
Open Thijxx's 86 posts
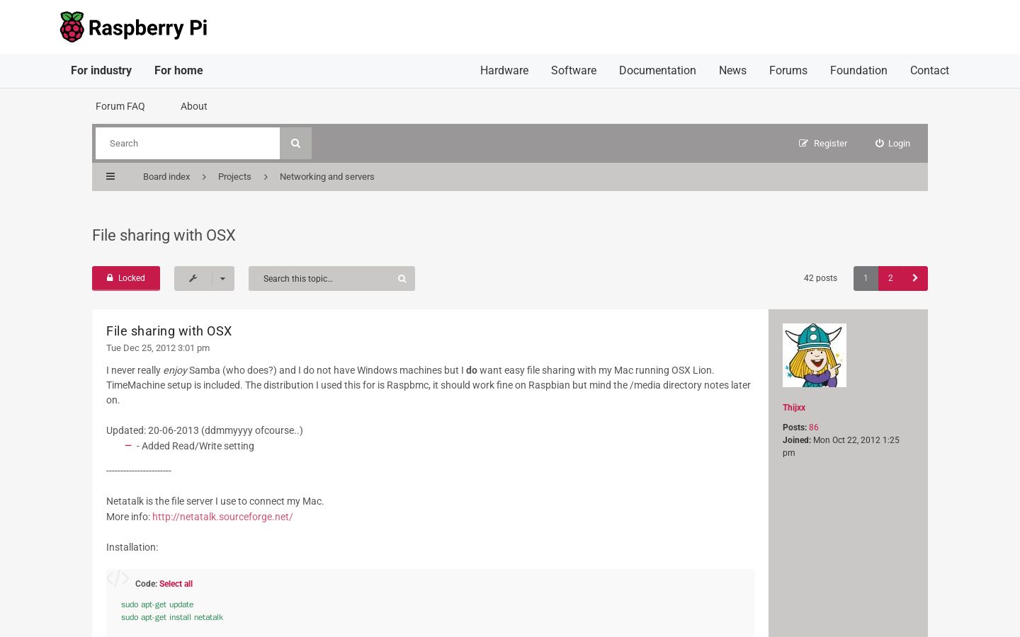(814, 427)
